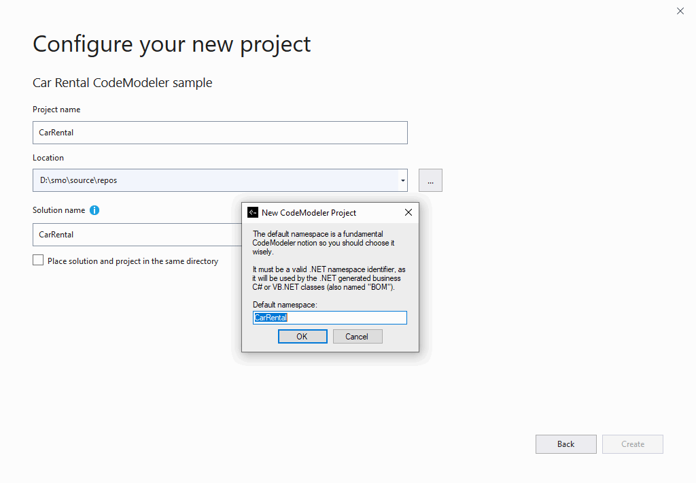The image size is (696, 483).
Task: Click the highlighted CarRental namespace text
Action: [270, 317]
